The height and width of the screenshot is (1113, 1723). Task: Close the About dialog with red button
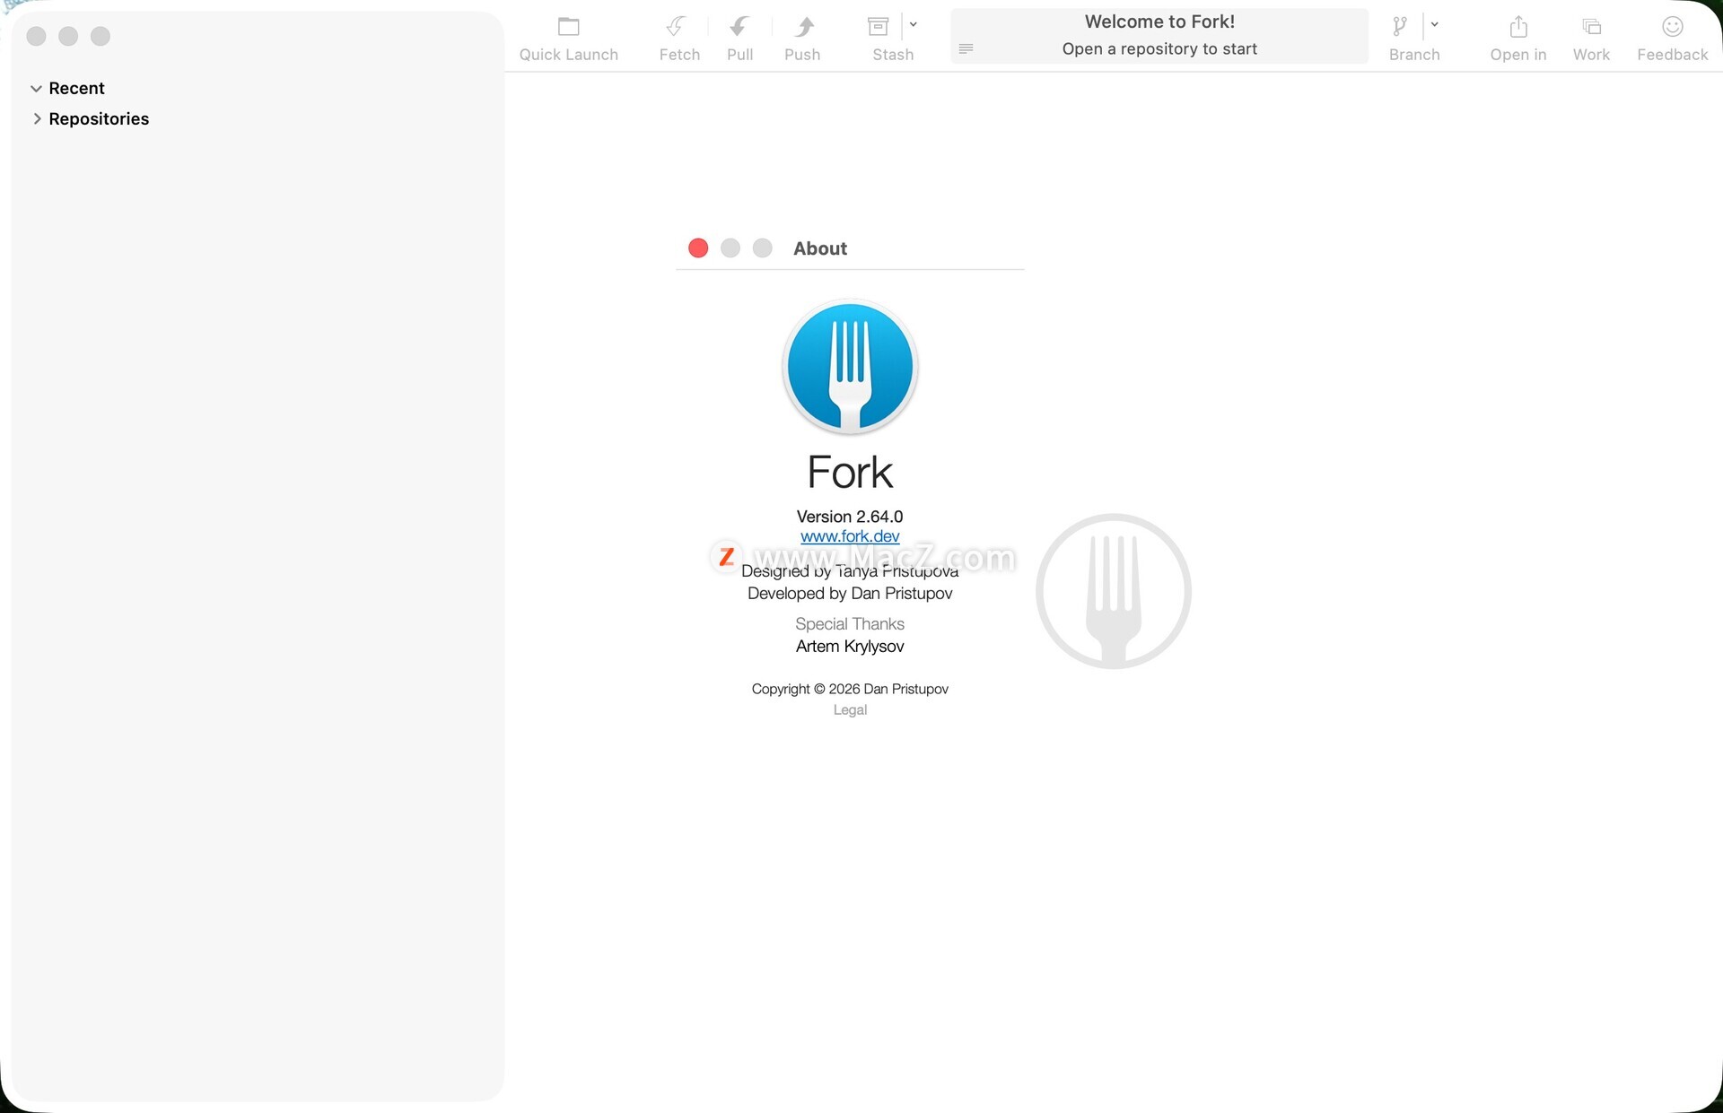pyautogui.click(x=698, y=248)
